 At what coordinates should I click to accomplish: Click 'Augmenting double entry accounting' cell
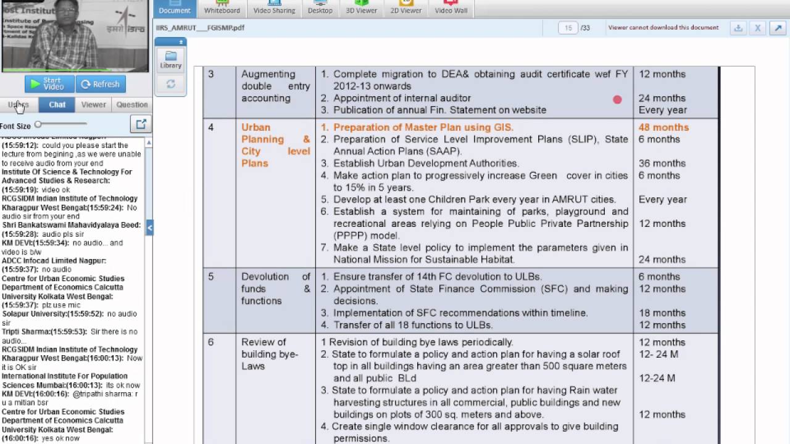click(275, 86)
